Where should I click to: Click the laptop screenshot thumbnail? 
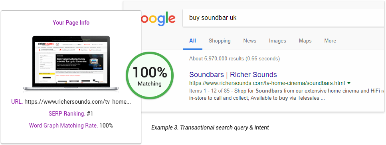(x=71, y=64)
